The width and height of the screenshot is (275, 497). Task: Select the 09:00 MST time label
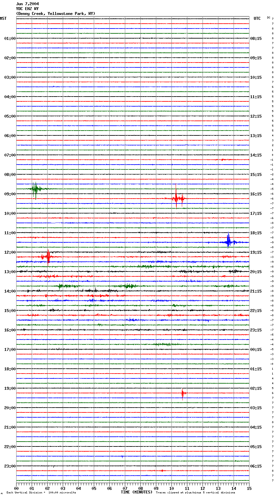pyautogui.click(x=10, y=194)
